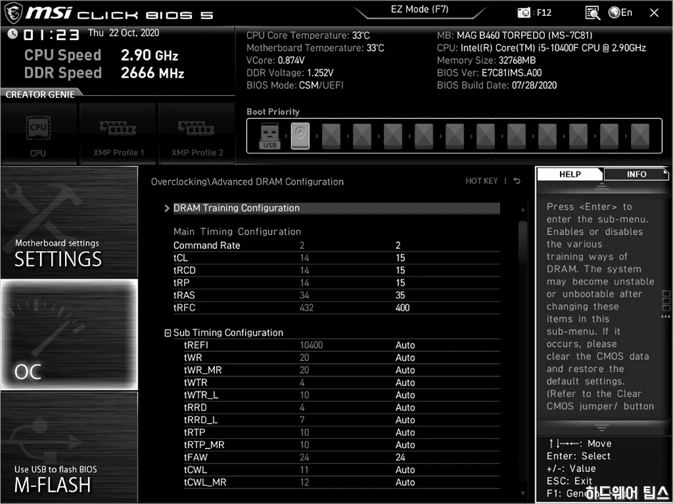The height and width of the screenshot is (504, 673).
Task: Click the BIOS Ver E7C81IMS.A00 text
Action: pos(489,72)
